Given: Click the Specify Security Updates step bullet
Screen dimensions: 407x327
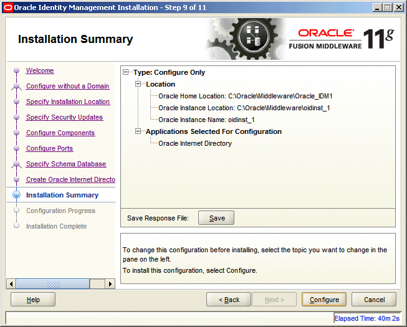Looking at the screenshot, I should tap(17, 117).
